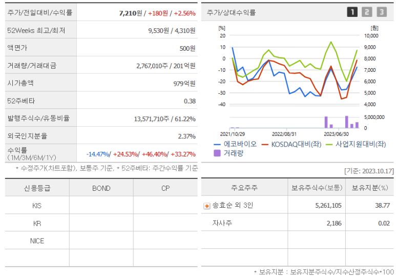Click the 신용등급 column header
The height and width of the screenshot is (279, 396).
(37, 188)
